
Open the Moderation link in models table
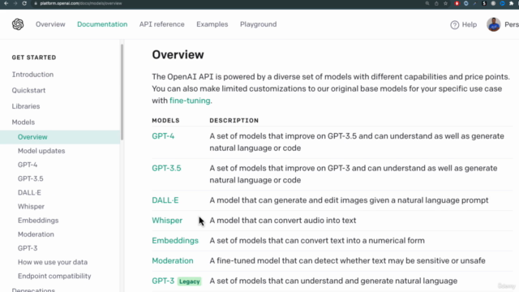click(173, 261)
